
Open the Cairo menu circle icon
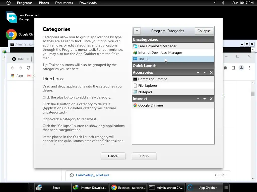pos(9,3)
